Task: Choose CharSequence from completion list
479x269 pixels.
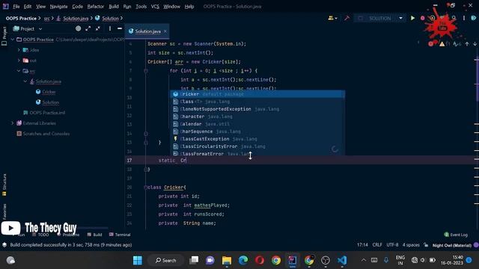Action: coord(257,132)
